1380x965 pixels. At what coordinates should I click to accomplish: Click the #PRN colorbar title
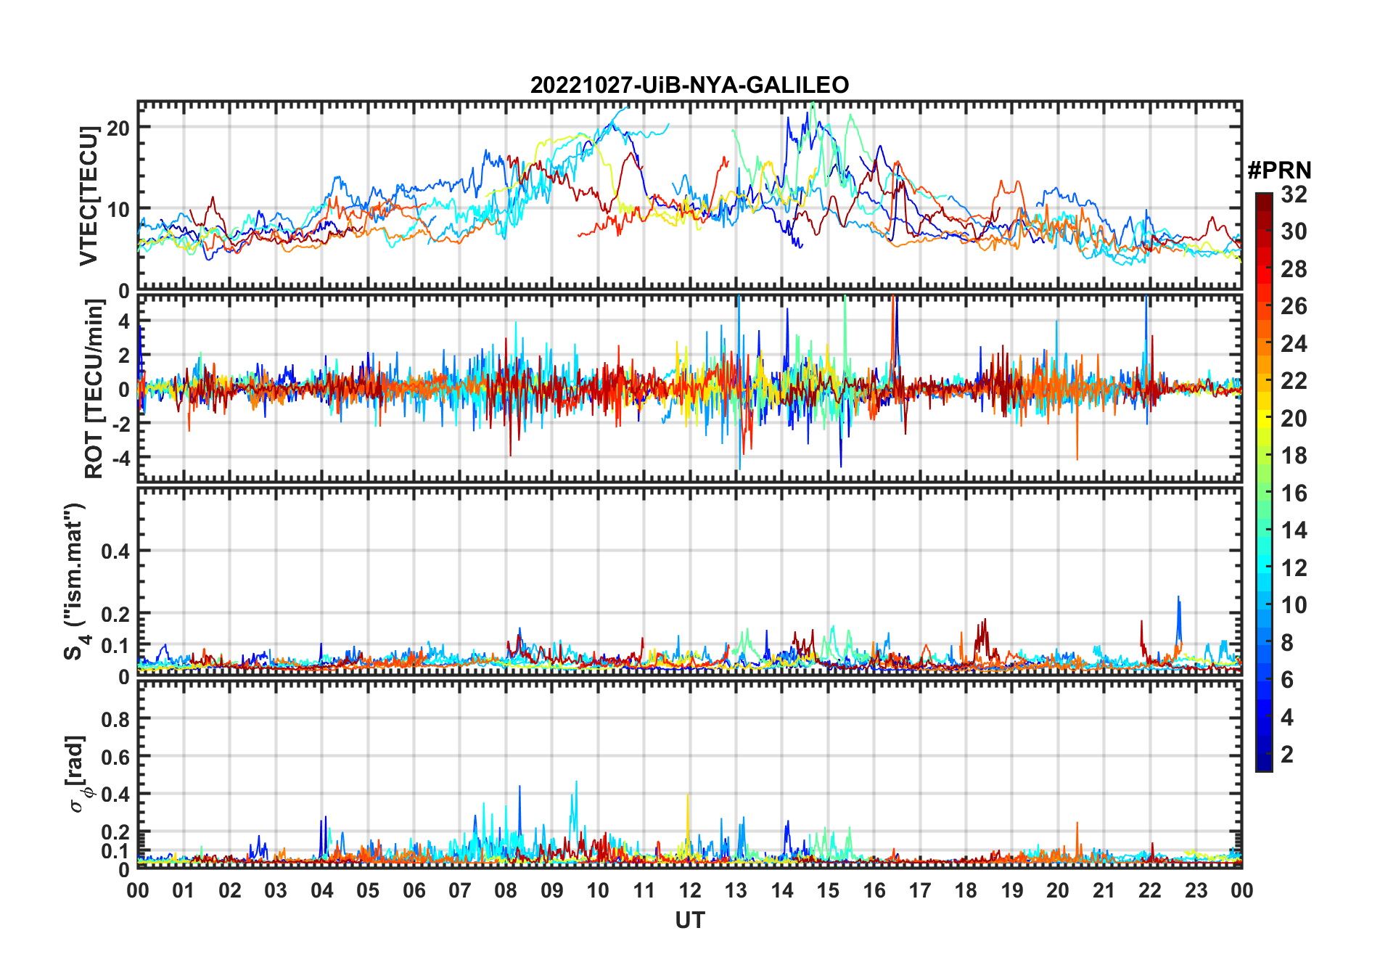[x=1279, y=171]
